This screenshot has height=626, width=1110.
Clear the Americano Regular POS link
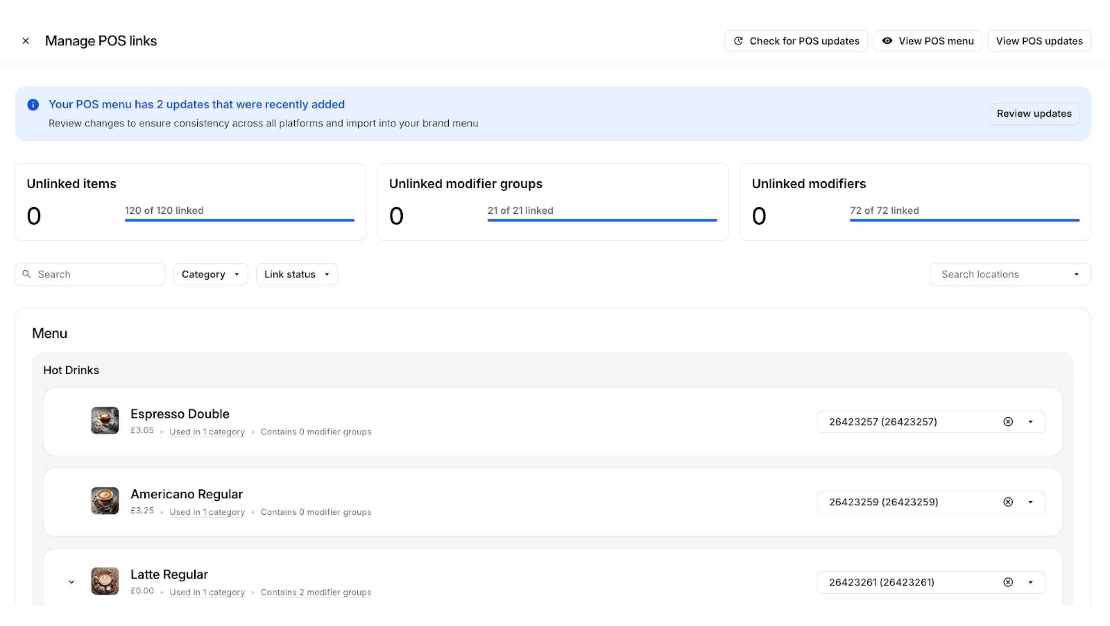pyautogui.click(x=1008, y=502)
